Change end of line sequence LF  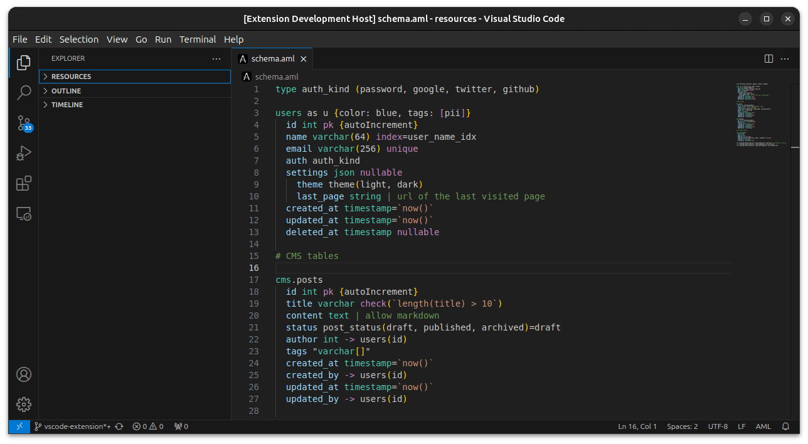(742, 426)
